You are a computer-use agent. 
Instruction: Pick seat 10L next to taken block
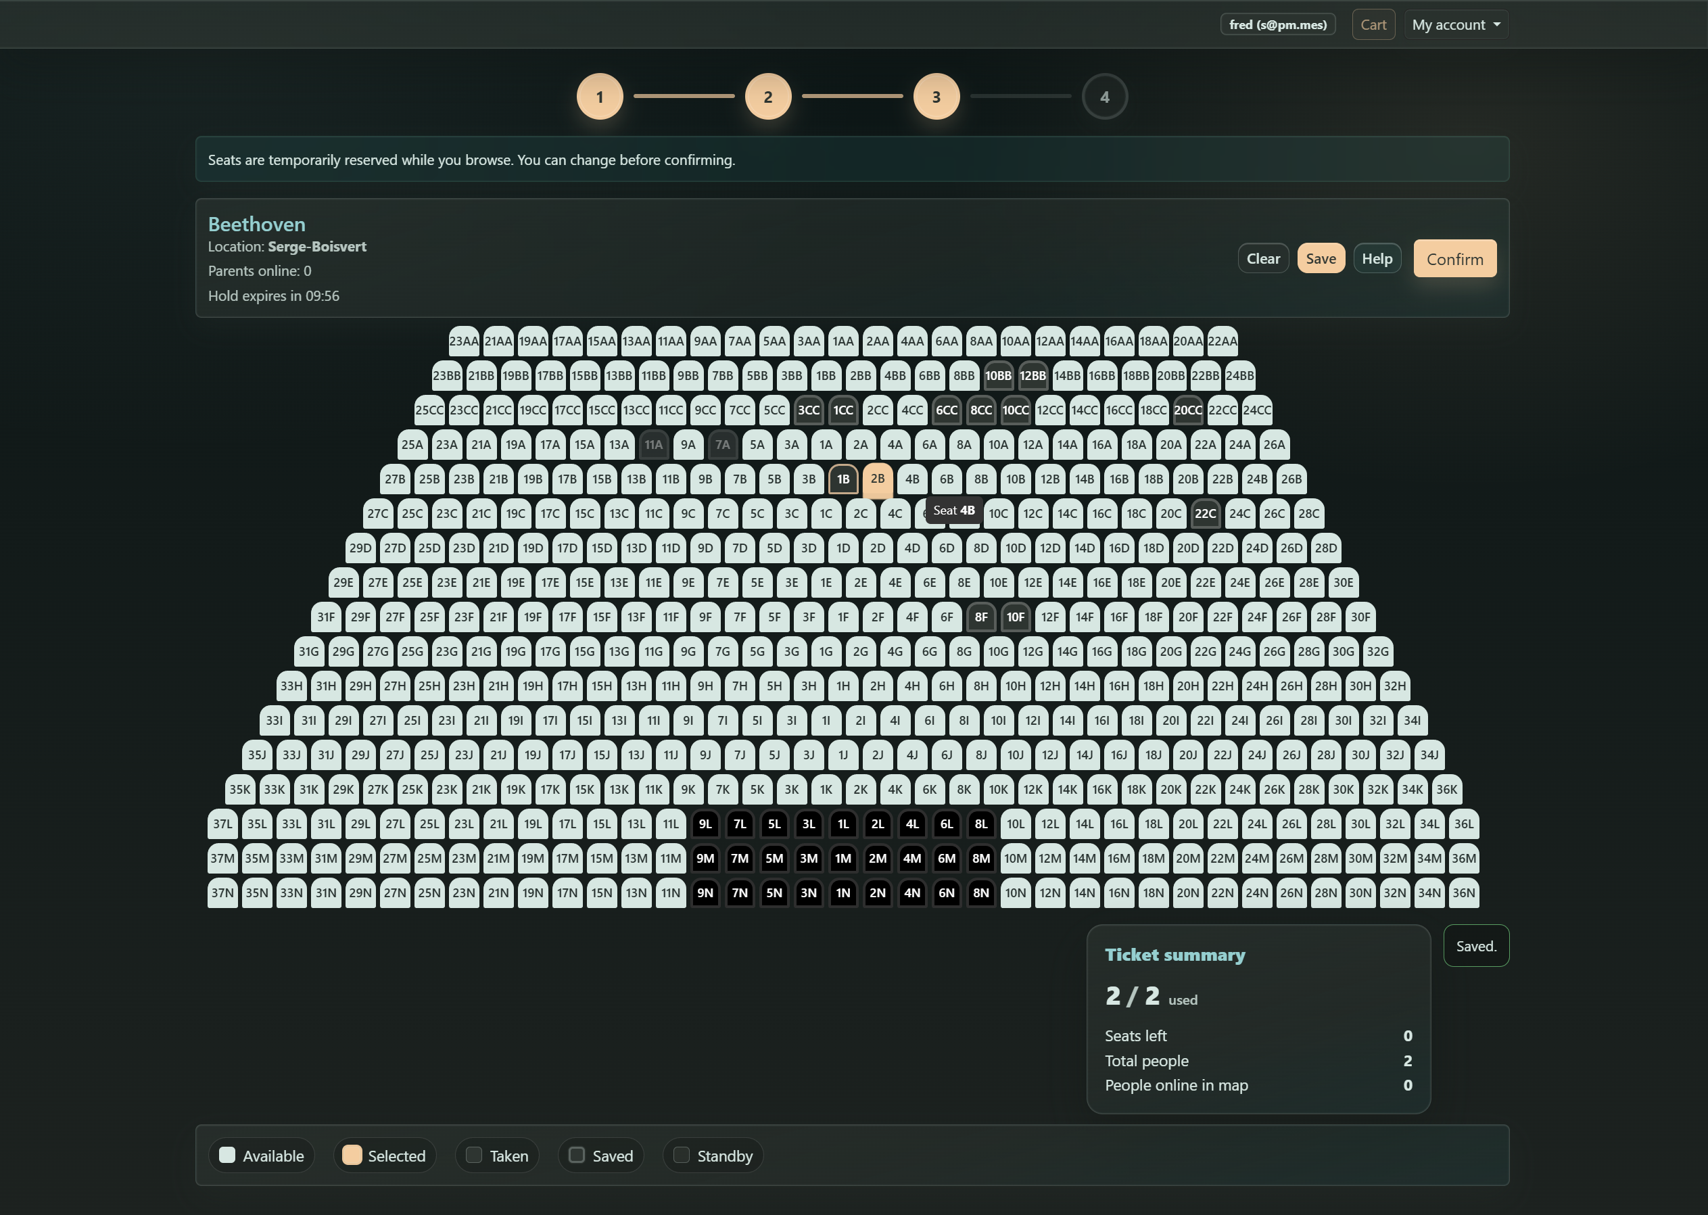(1015, 824)
